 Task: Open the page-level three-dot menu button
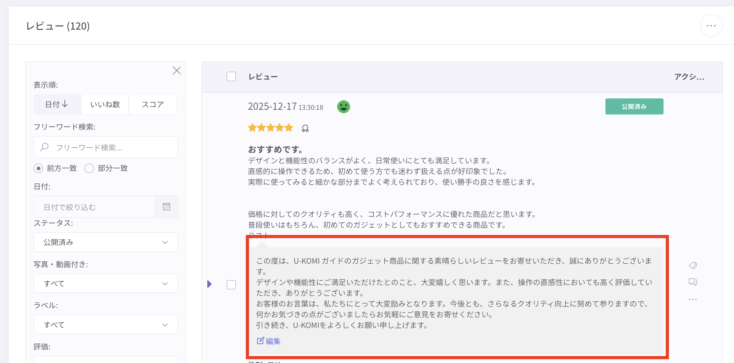[711, 26]
